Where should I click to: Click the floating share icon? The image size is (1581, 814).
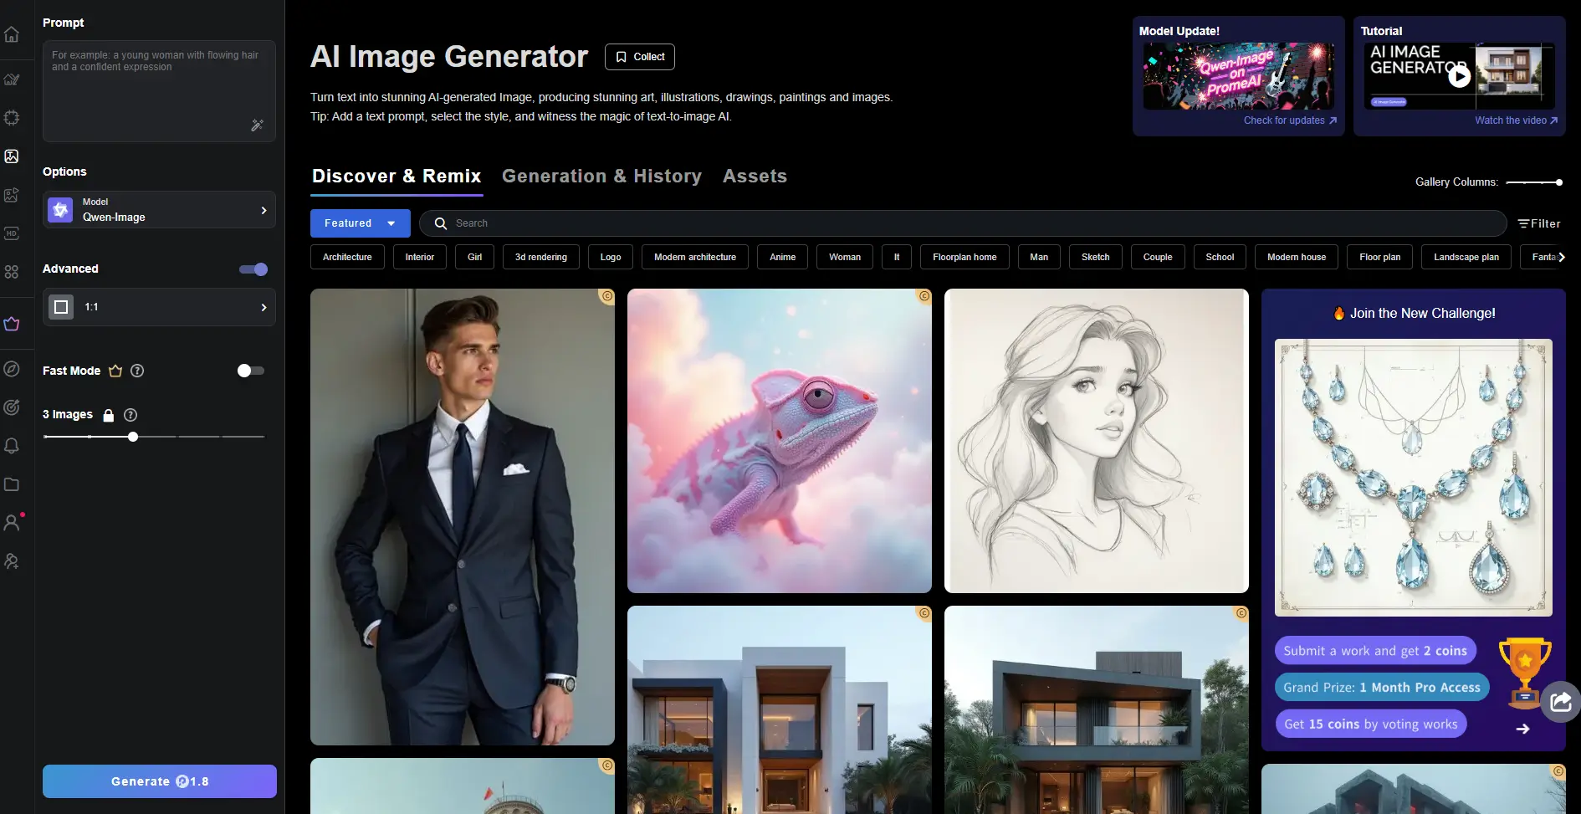click(1560, 702)
